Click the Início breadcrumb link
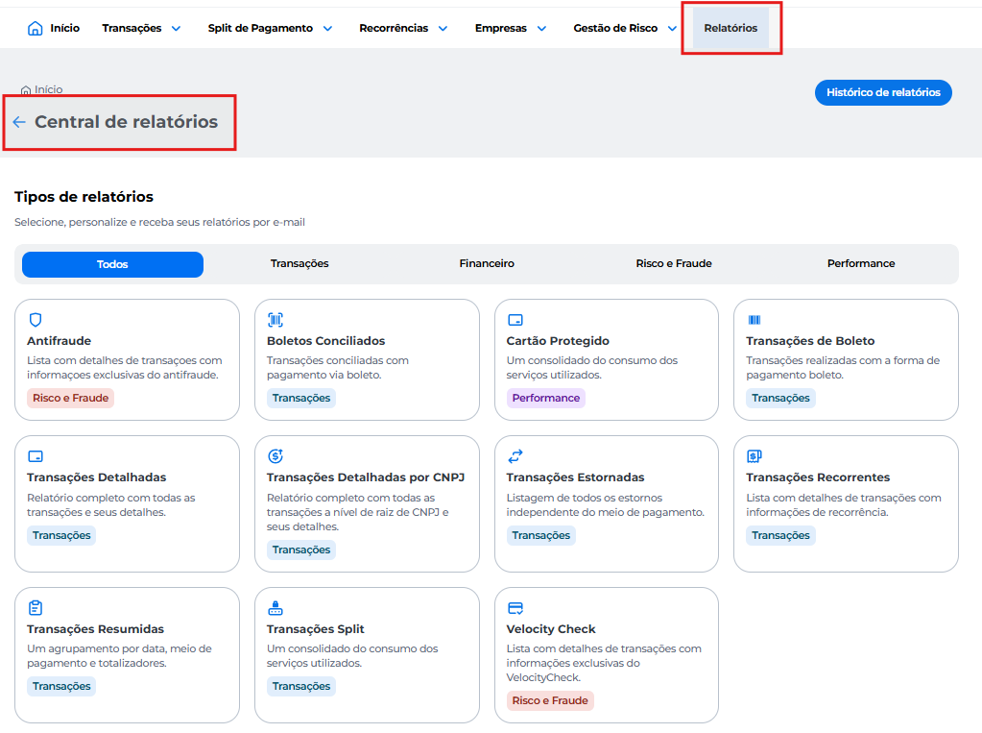This screenshot has height=733, width=982. 48,89
